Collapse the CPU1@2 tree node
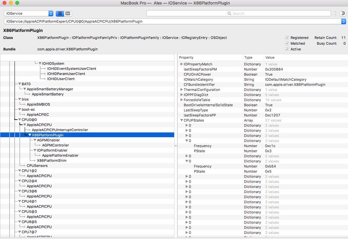This screenshot has width=348, height=239. pyautogui.click(x=19, y=171)
